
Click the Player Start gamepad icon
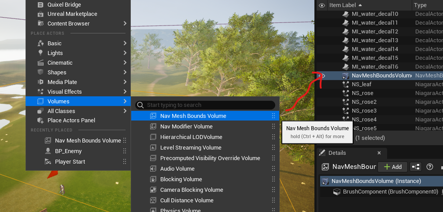[x=48, y=161]
